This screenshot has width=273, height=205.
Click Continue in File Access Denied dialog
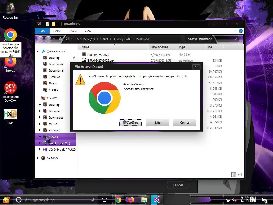click(x=130, y=123)
